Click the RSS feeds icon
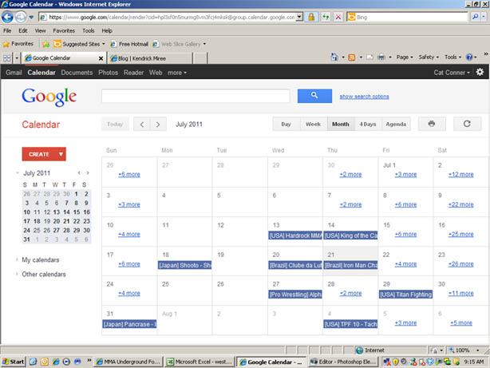Viewport: 490px width, 368px height. (x=352, y=57)
